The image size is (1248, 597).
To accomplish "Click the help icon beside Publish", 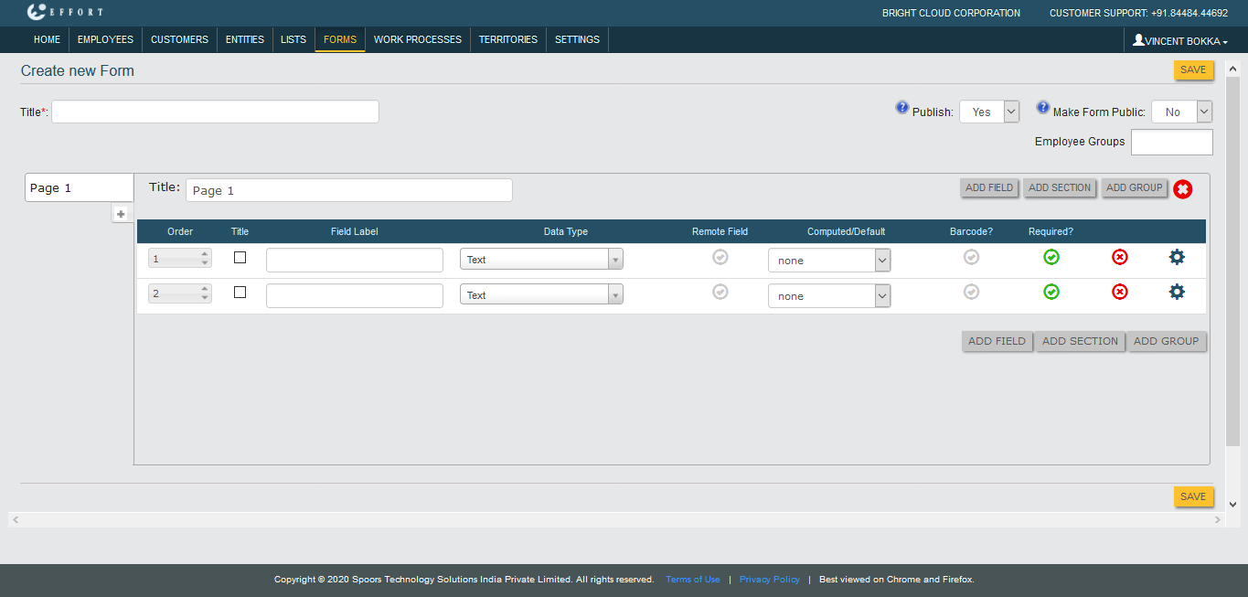I will (902, 108).
